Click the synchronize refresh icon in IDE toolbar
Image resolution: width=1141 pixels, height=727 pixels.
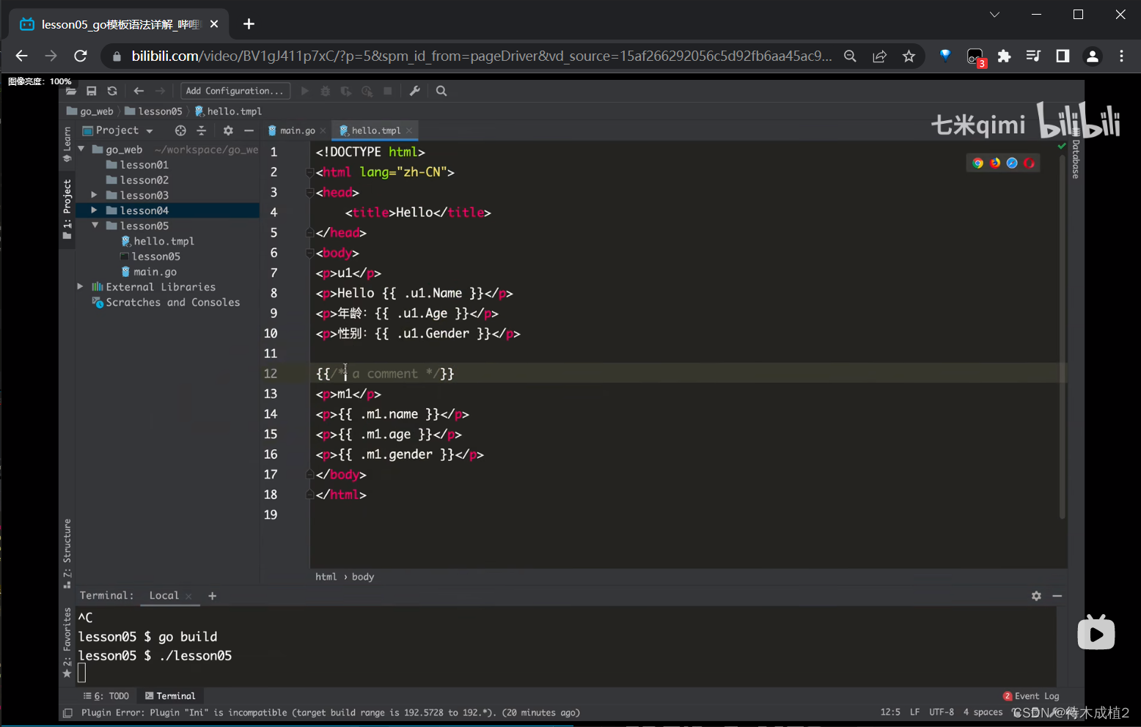tap(112, 91)
